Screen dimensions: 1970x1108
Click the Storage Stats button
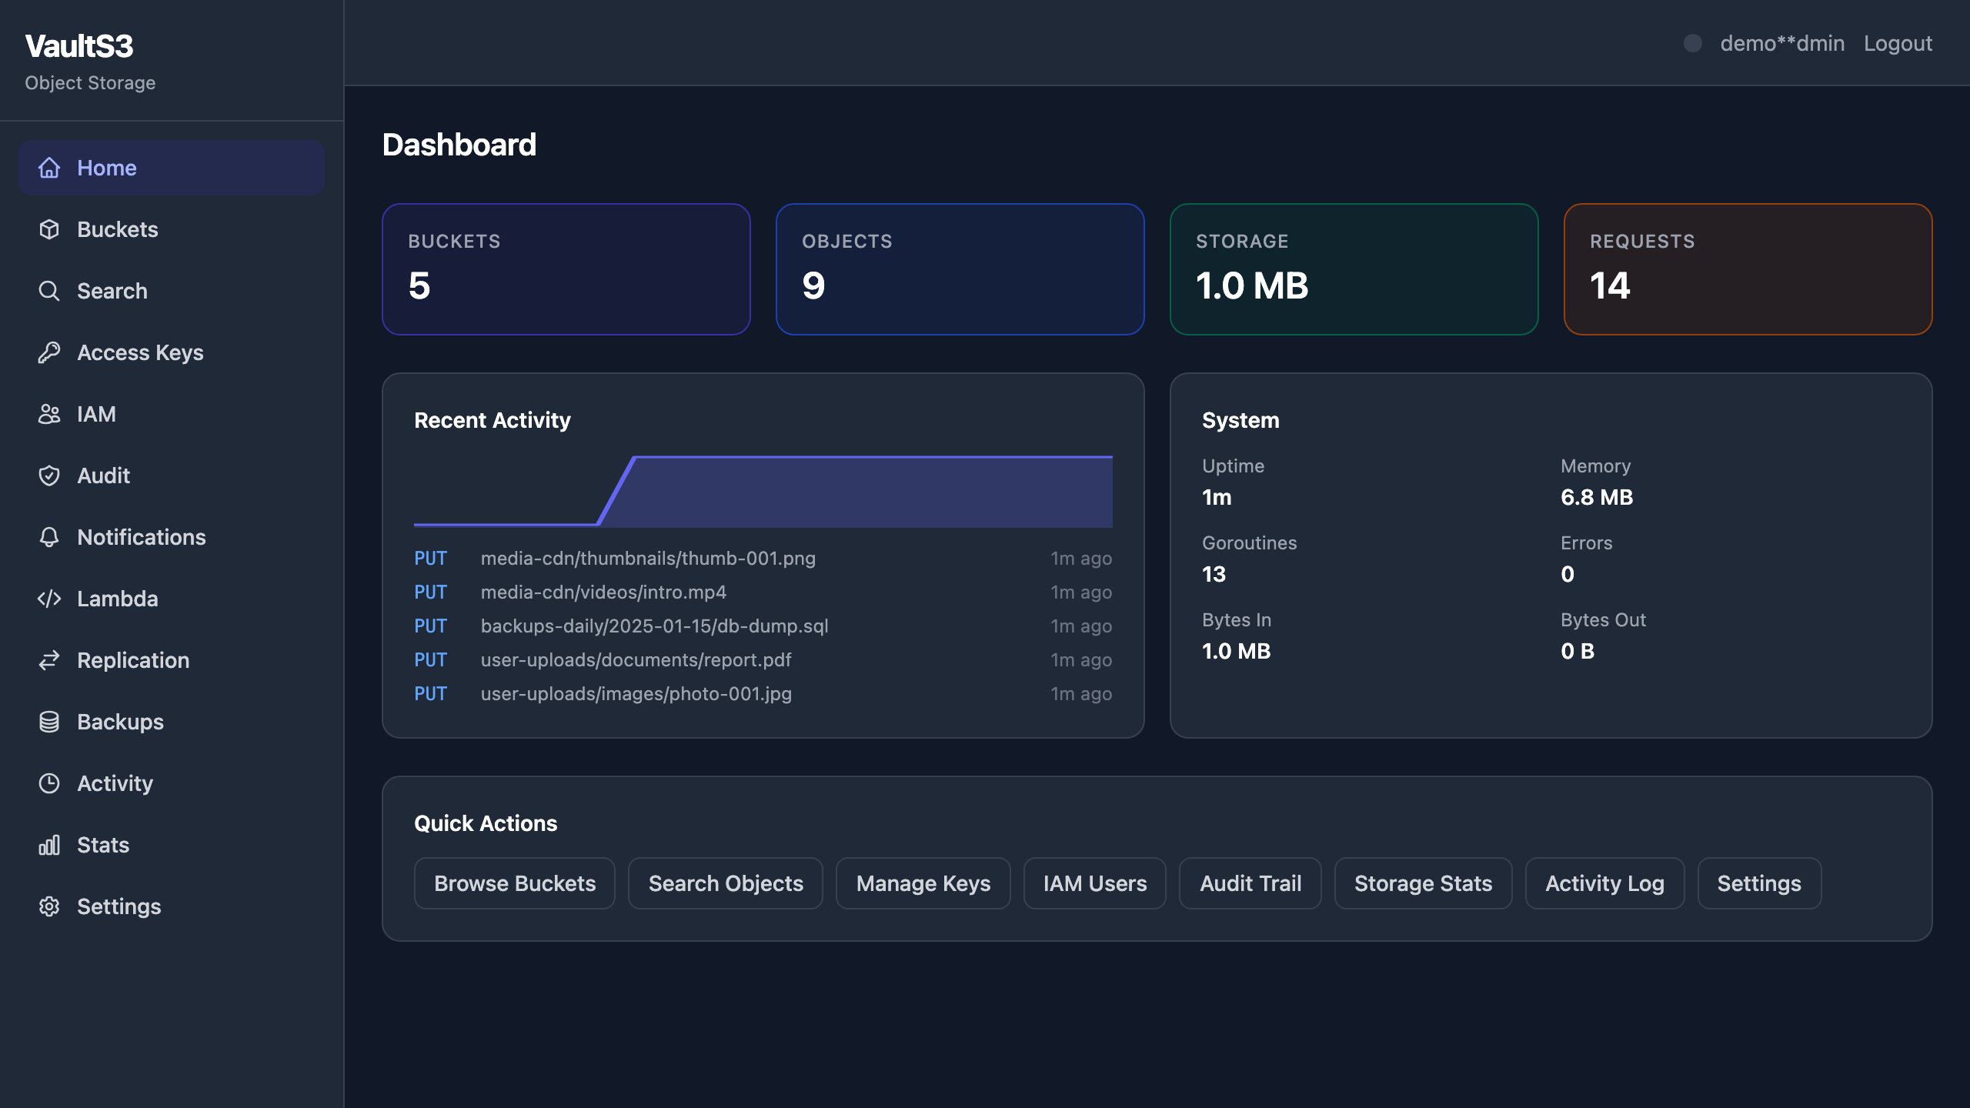coord(1424,883)
